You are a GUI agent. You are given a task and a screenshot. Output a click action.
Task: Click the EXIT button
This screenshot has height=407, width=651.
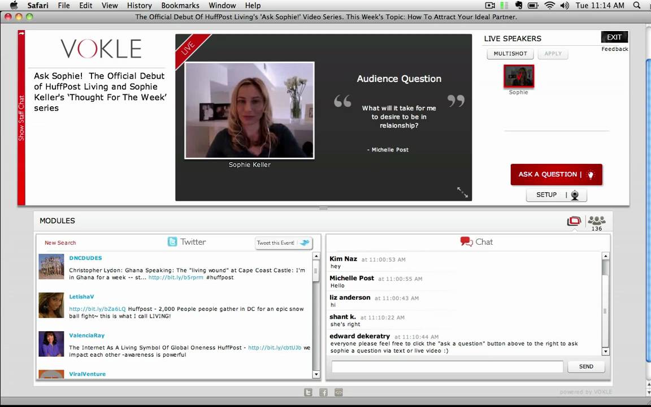tap(614, 37)
